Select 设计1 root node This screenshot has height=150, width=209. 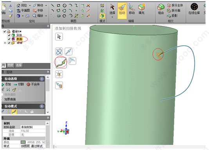(x=16, y=32)
